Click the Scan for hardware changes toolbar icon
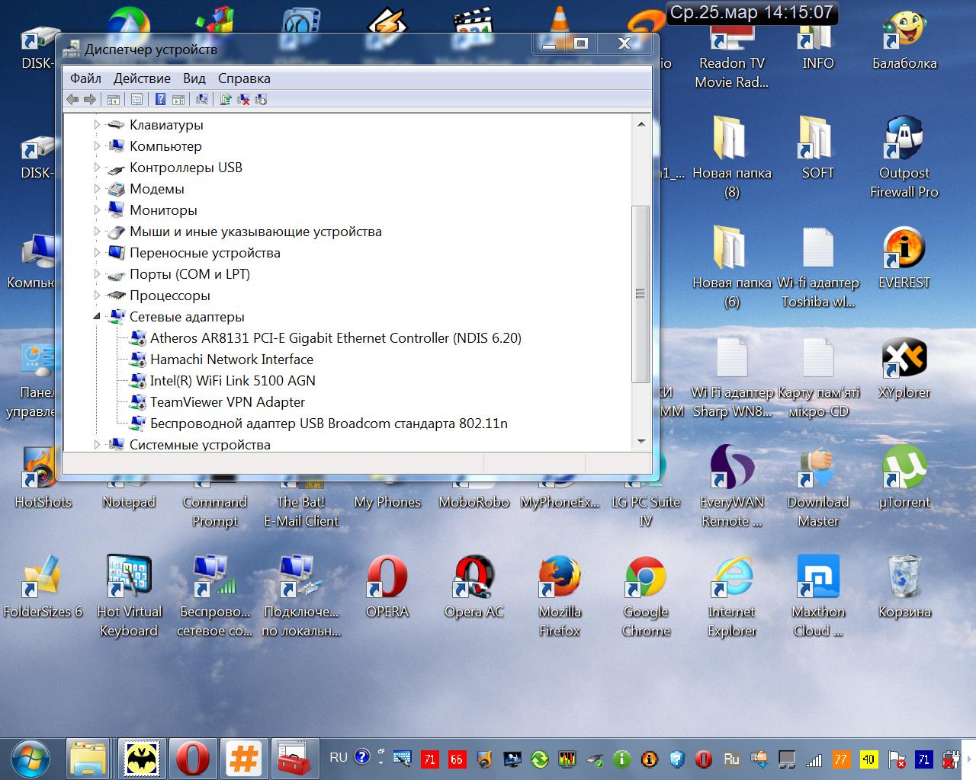This screenshot has width=976, height=780. click(202, 99)
